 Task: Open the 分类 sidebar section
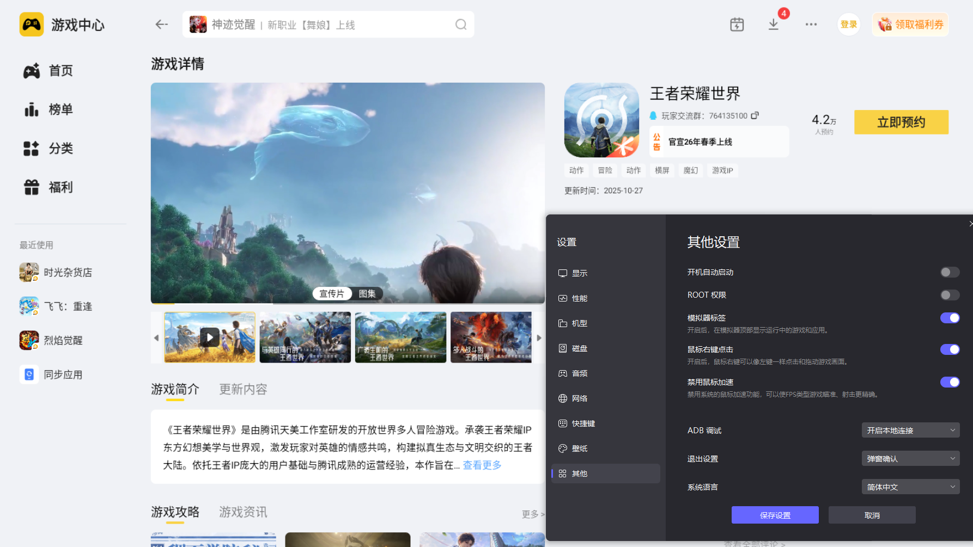(61, 148)
